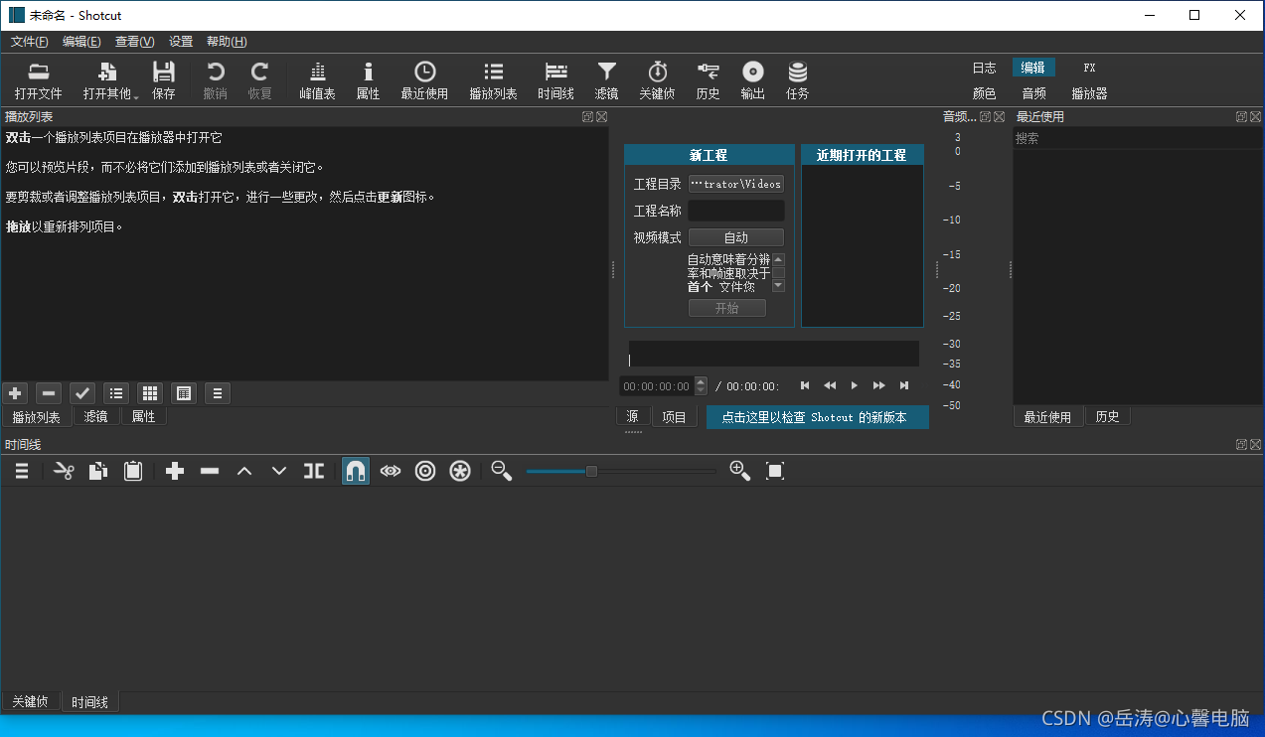This screenshot has height=737, width=1265.
Task: Add source to playlist with plus icon
Action: (15, 393)
